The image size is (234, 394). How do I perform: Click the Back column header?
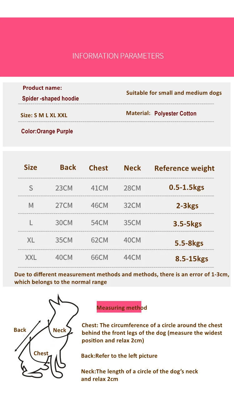coord(68,167)
